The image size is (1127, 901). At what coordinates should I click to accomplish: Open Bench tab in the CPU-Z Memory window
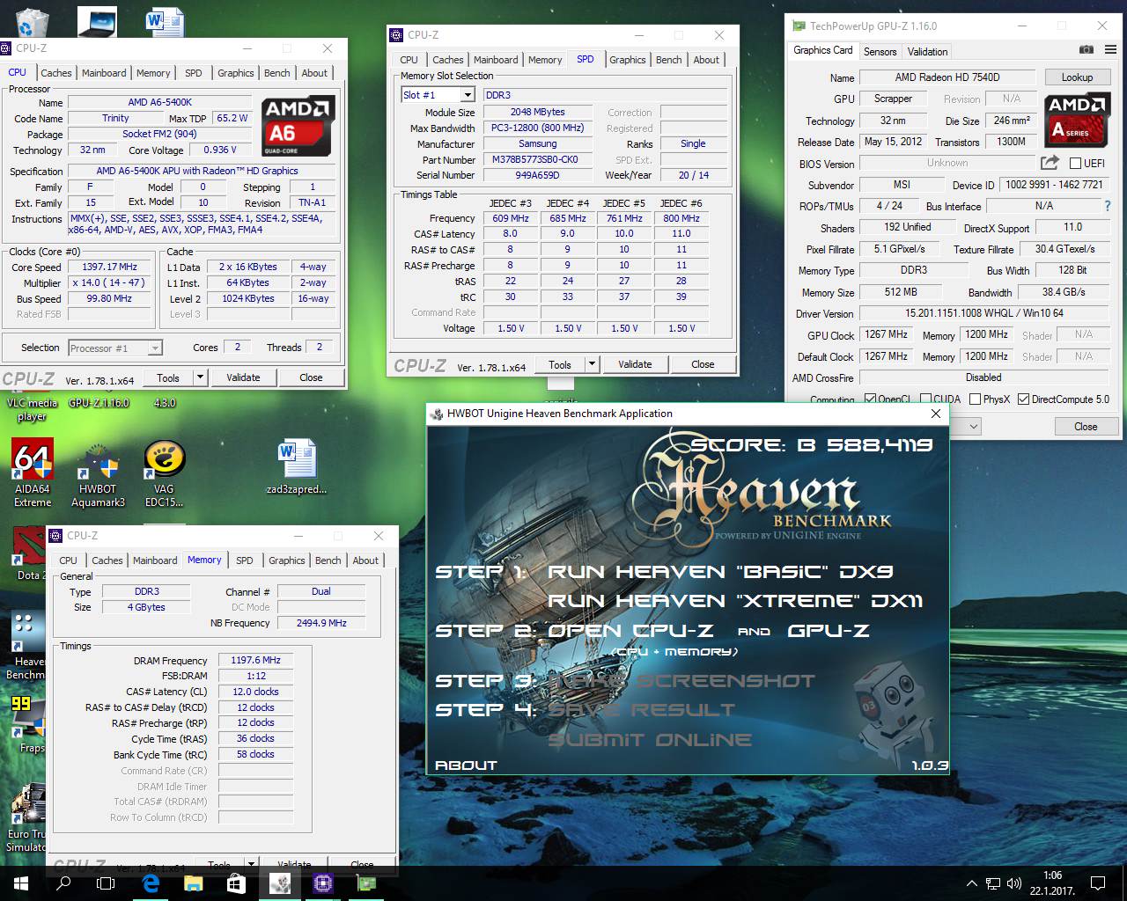(x=328, y=560)
